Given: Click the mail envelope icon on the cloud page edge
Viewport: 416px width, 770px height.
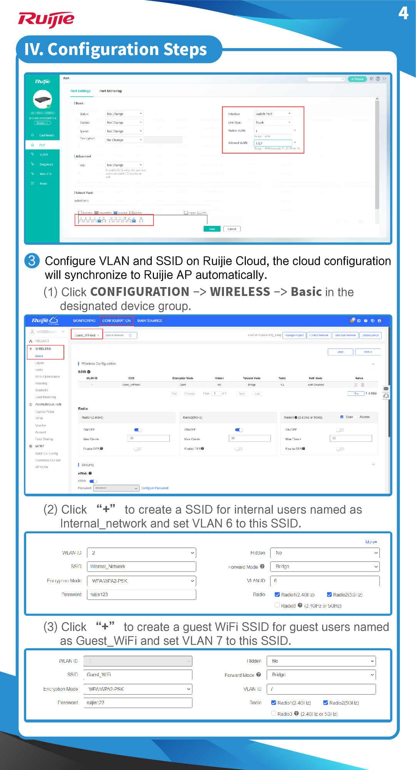Looking at the screenshot, I should click(x=386, y=389).
